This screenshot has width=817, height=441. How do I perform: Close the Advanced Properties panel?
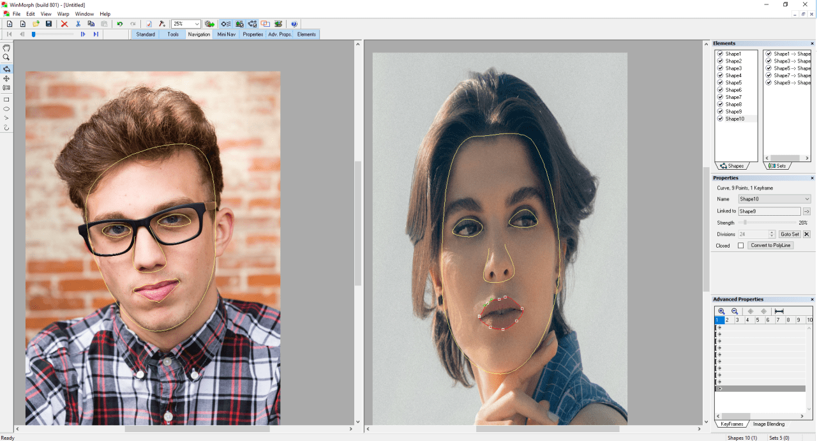pyautogui.click(x=813, y=299)
